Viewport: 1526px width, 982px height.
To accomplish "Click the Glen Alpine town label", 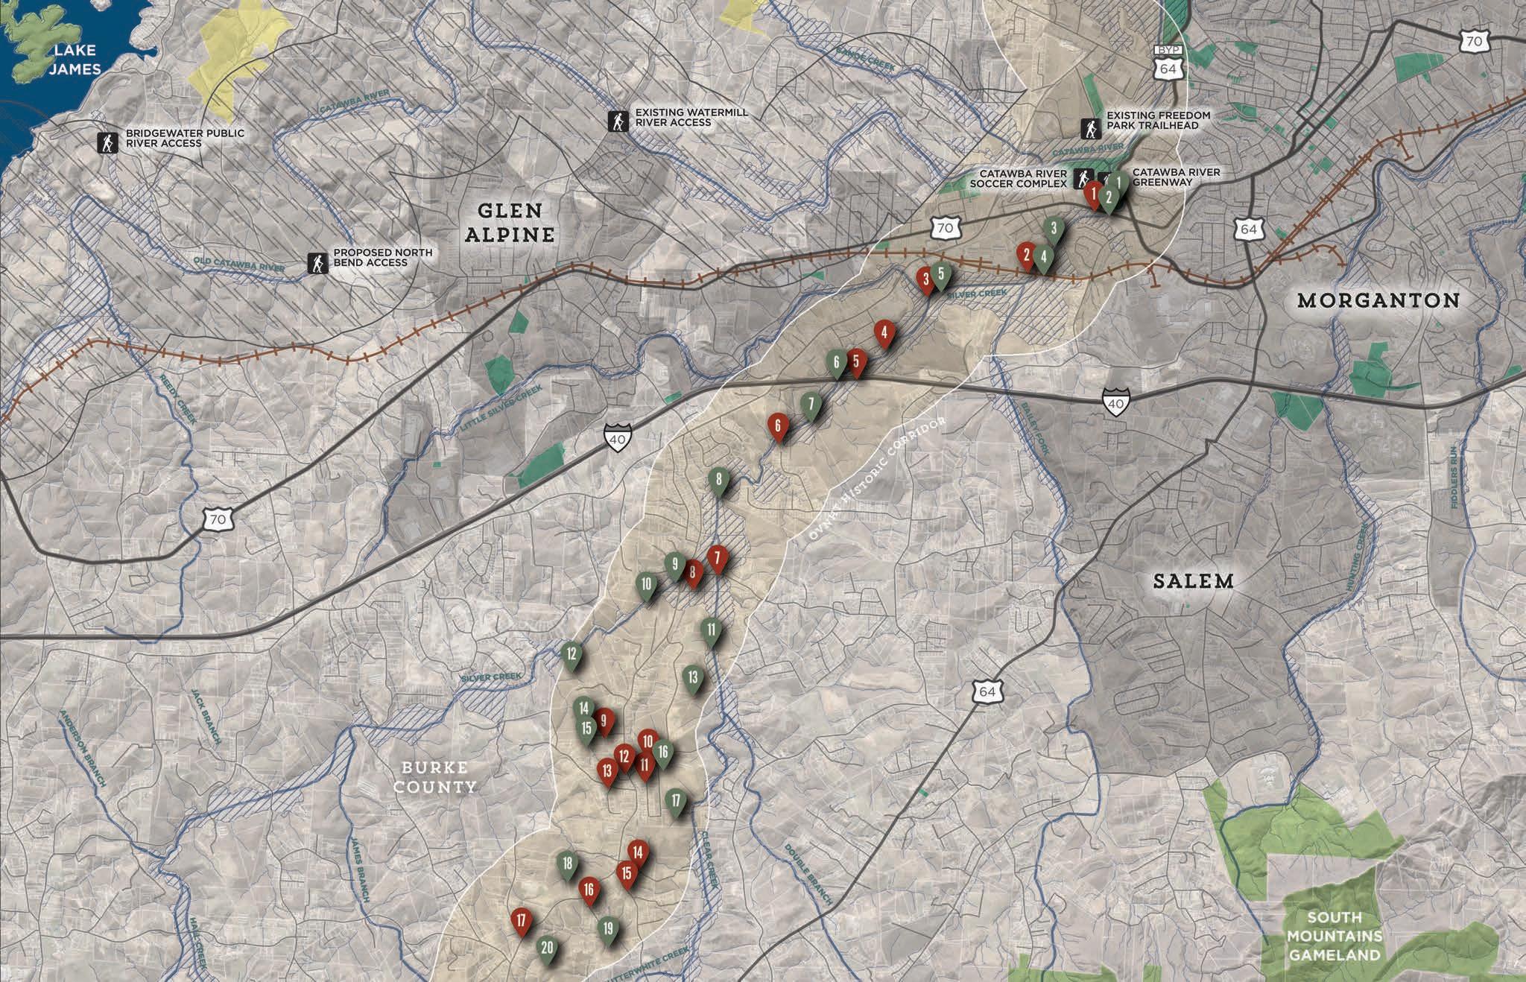I will (x=510, y=223).
